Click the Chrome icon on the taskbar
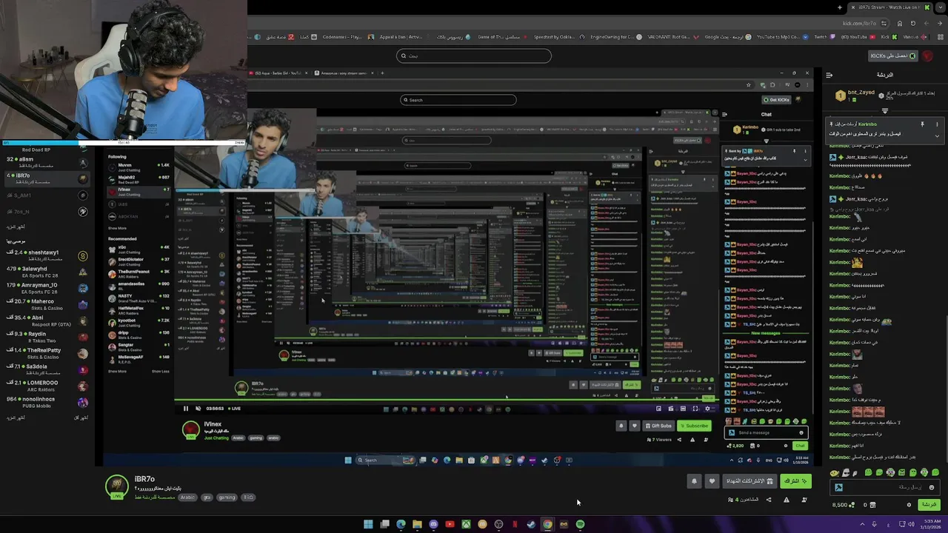Screen dimensions: 948x533 (x=547, y=524)
